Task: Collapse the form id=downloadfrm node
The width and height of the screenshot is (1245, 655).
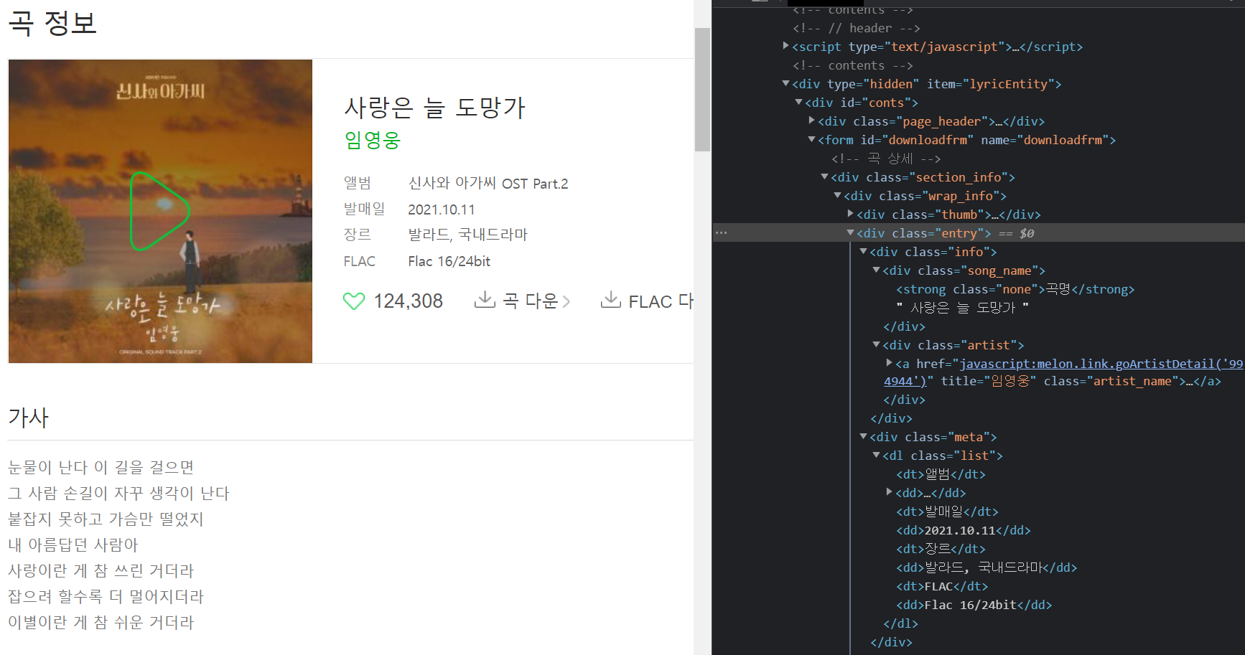Action: click(x=811, y=139)
